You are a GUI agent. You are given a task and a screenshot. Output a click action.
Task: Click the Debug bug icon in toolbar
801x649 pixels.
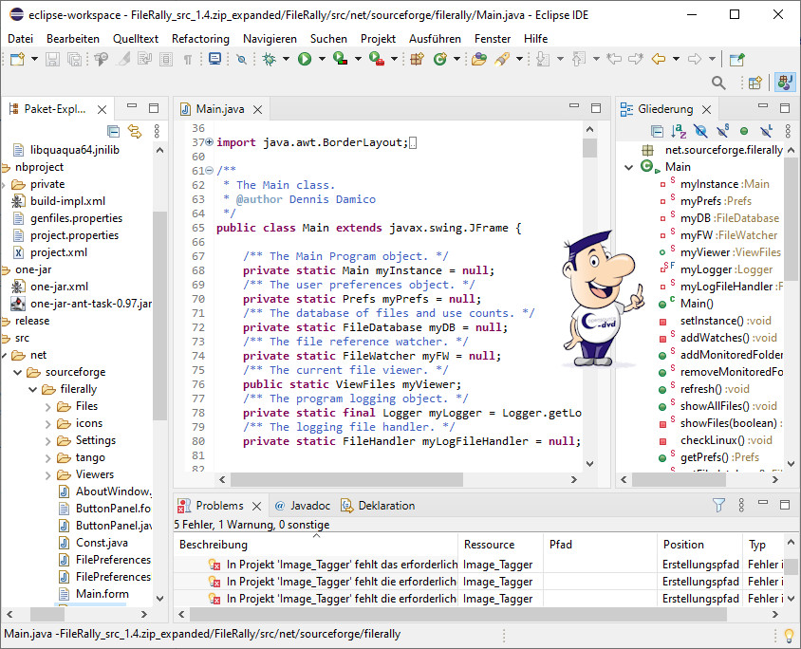(270, 59)
